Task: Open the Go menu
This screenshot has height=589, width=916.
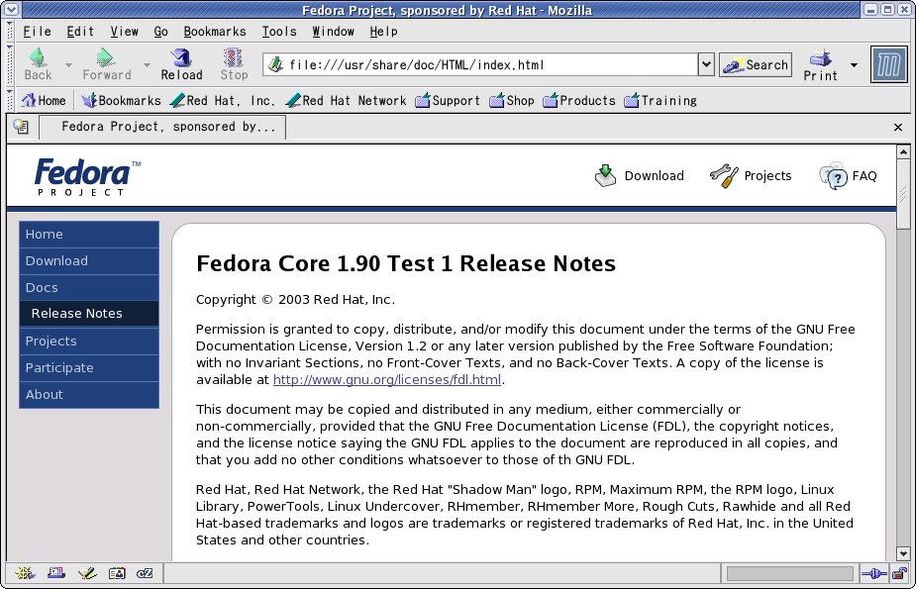Action: coord(161,32)
